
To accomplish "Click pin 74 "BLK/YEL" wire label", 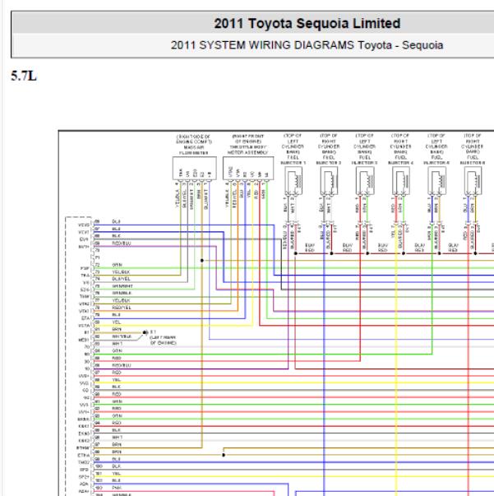I will (121, 279).
